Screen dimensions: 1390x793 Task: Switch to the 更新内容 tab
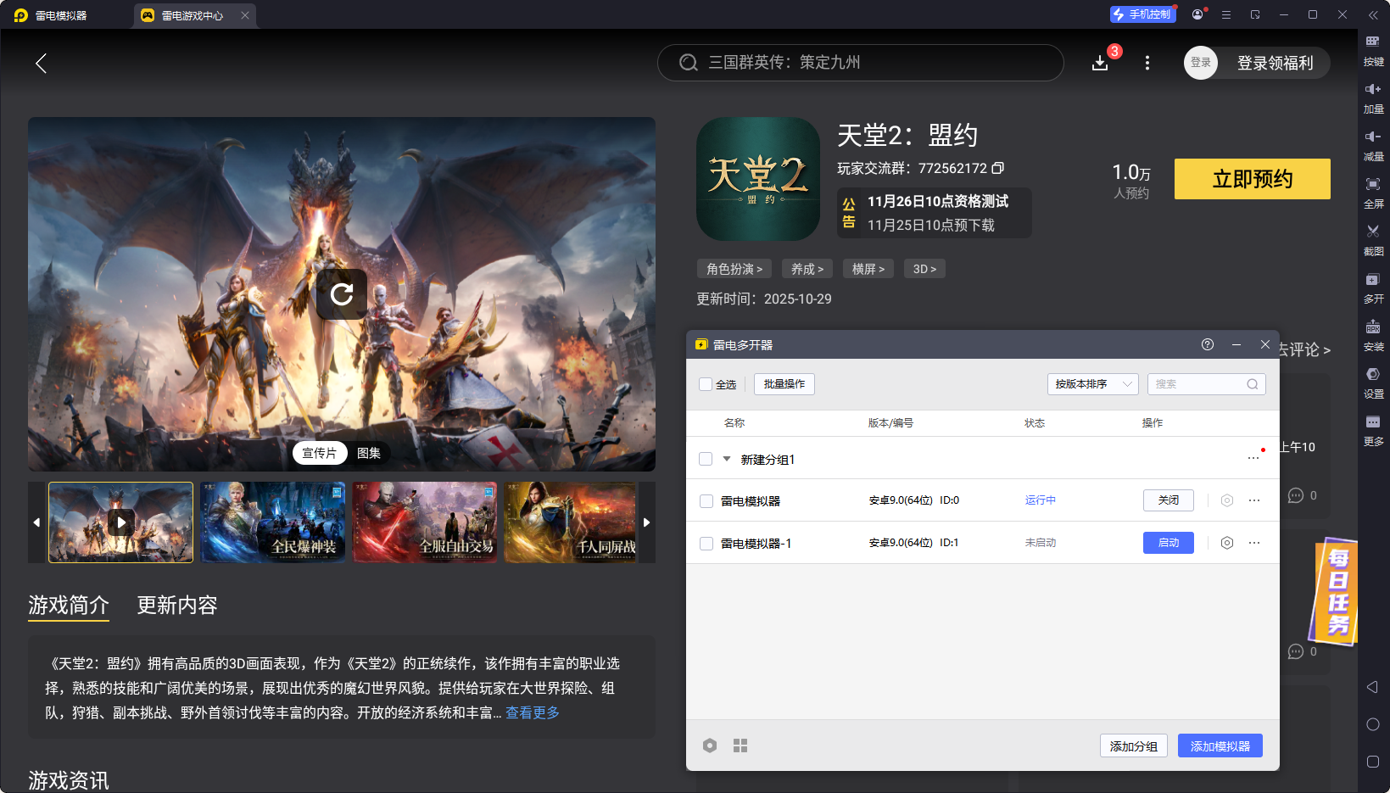pyautogui.click(x=176, y=606)
